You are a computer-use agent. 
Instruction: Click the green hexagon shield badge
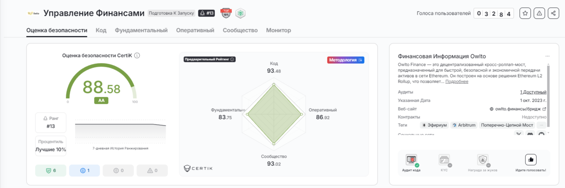click(x=240, y=13)
